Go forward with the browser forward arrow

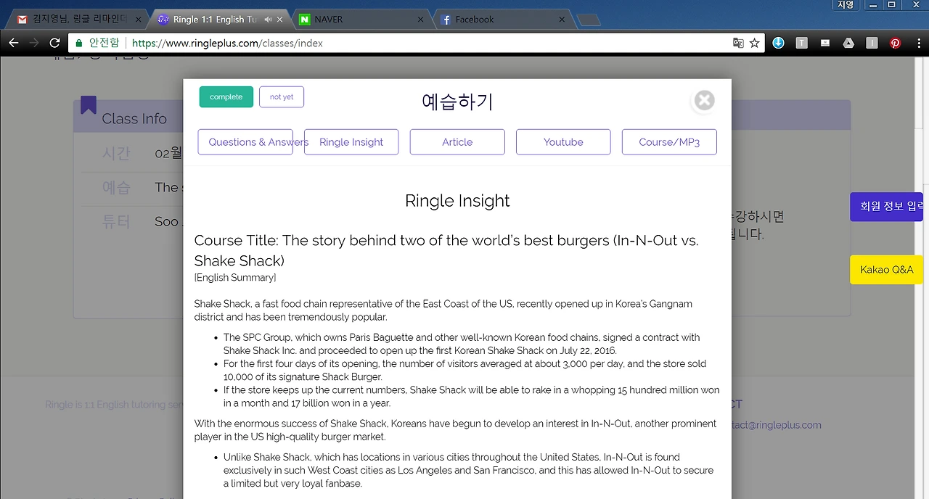click(x=34, y=43)
